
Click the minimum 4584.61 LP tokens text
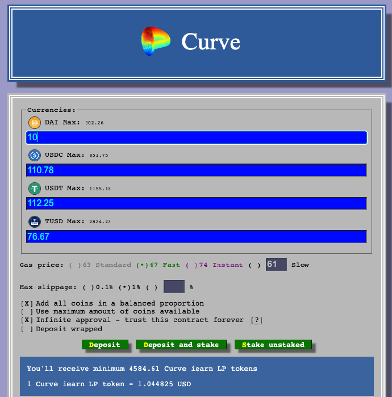142,369
